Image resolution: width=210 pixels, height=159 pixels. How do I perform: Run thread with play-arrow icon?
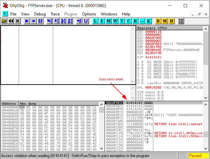tap(33, 21)
